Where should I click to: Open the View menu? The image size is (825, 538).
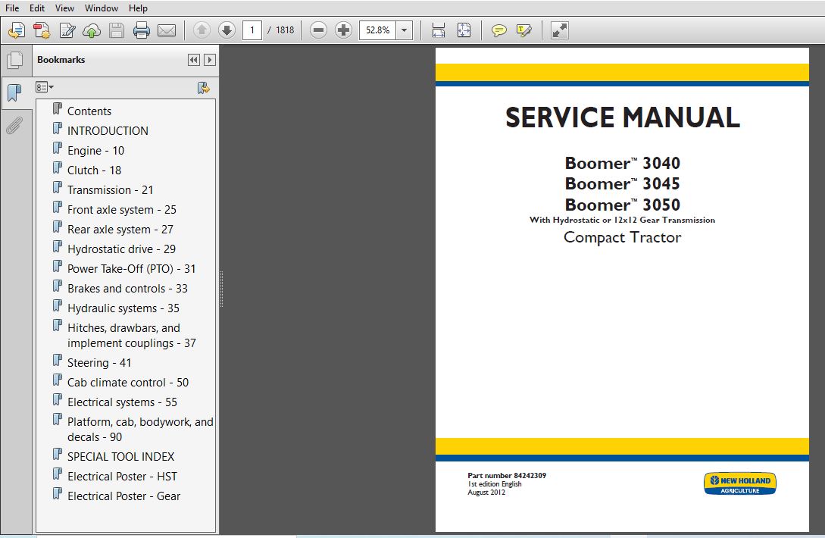tap(64, 8)
